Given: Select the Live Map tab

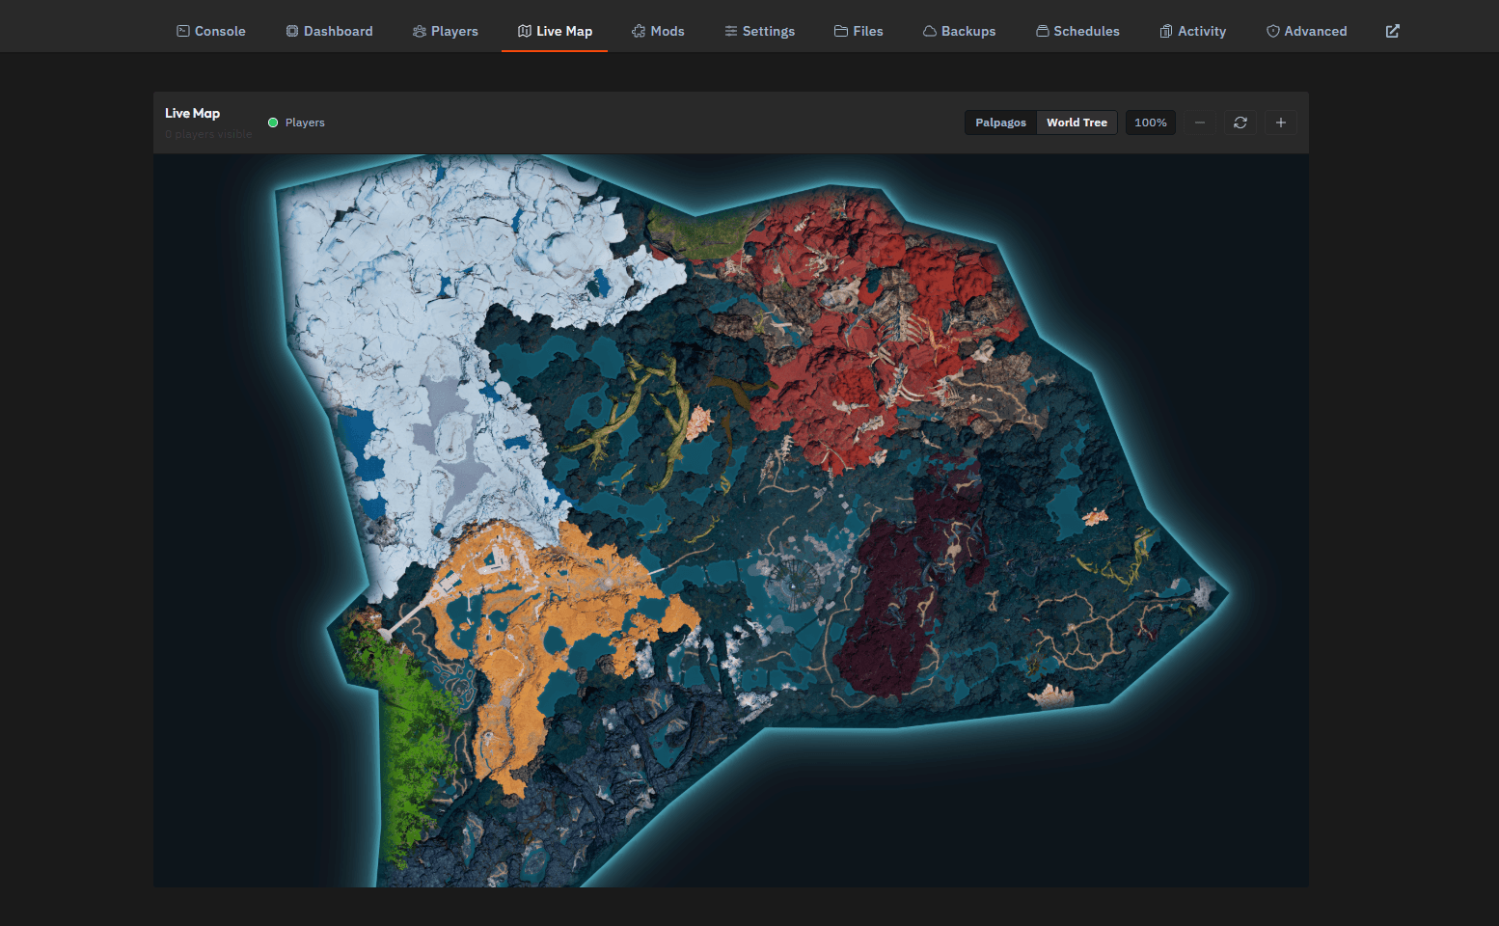Looking at the screenshot, I should [x=555, y=31].
